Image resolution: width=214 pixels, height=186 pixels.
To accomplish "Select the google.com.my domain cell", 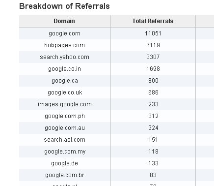I will click(65, 152).
